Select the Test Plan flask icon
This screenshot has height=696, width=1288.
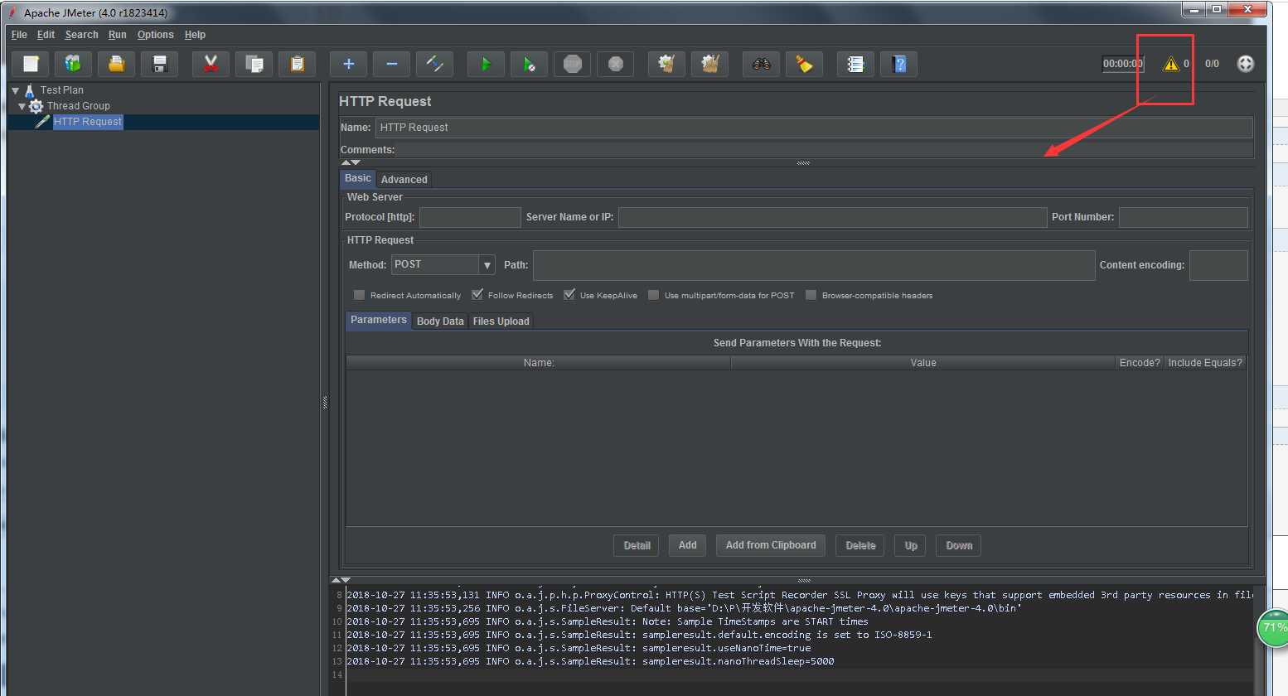tap(30, 90)
